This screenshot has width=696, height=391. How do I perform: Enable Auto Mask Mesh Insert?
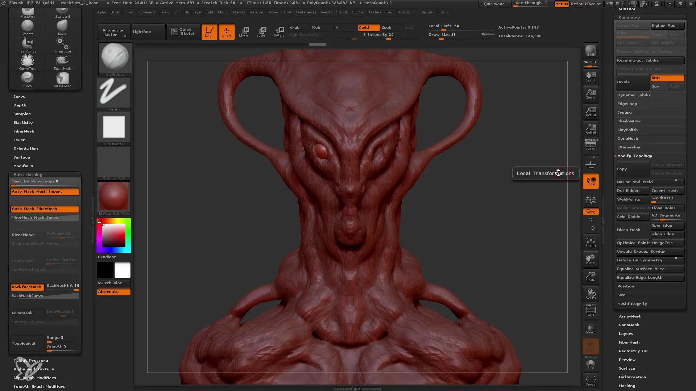coord(45,191)
